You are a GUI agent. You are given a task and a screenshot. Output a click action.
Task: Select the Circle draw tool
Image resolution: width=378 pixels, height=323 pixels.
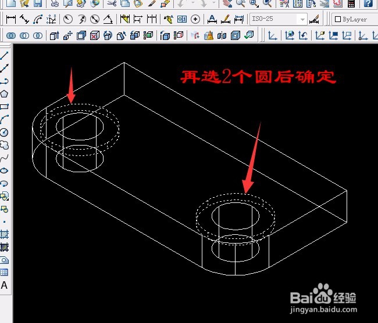coord(4,132)
